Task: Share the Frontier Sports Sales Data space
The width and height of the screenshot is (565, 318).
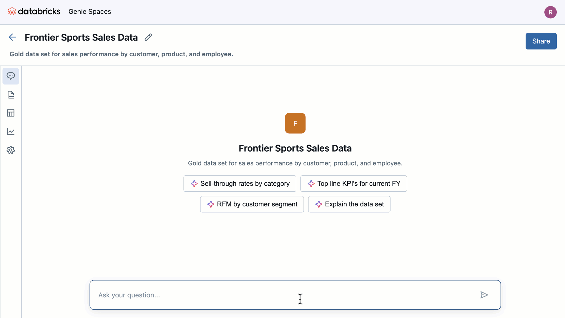Action: point(541,41)
